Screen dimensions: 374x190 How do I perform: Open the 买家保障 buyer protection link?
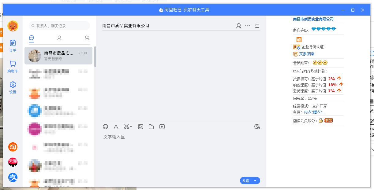pos(306,54)
